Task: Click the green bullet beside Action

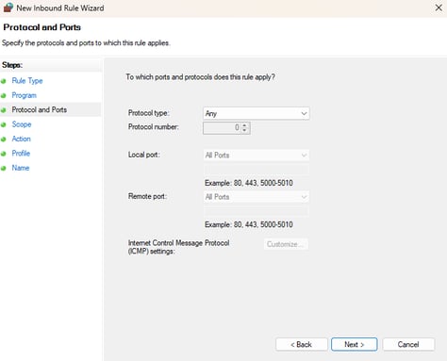Action: coord(4,139)
